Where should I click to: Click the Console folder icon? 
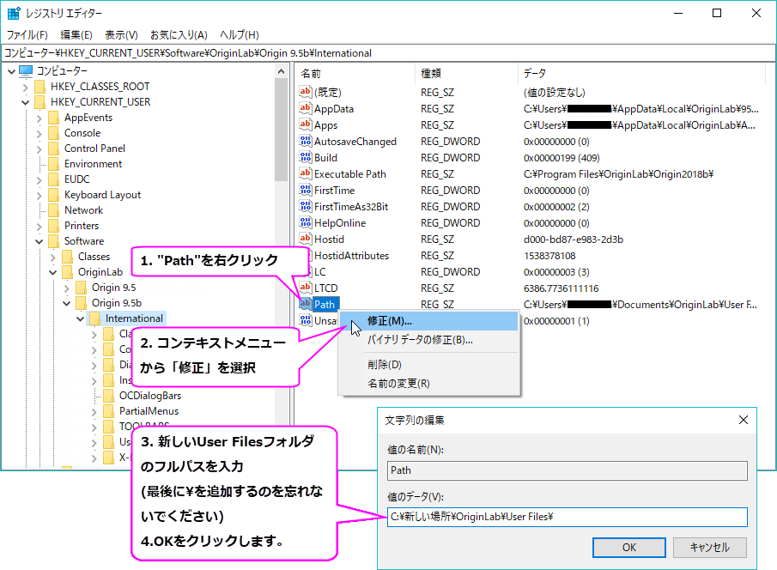point(54,133)
